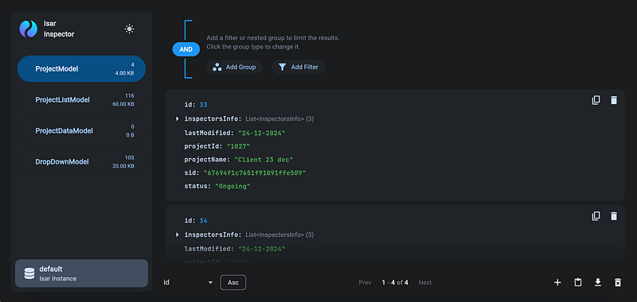The width and height of the screenshot is (637, 302).
Task: Expand inspectorsInfo list of id 33
Action: tap(178, 118)
